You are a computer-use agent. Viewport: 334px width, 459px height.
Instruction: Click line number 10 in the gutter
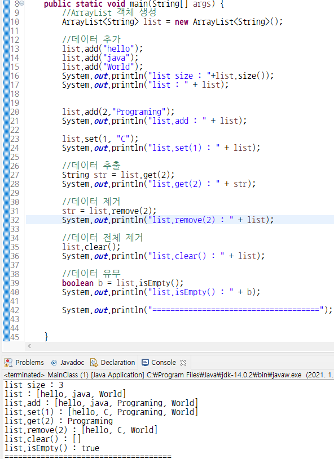click(15, 22)
